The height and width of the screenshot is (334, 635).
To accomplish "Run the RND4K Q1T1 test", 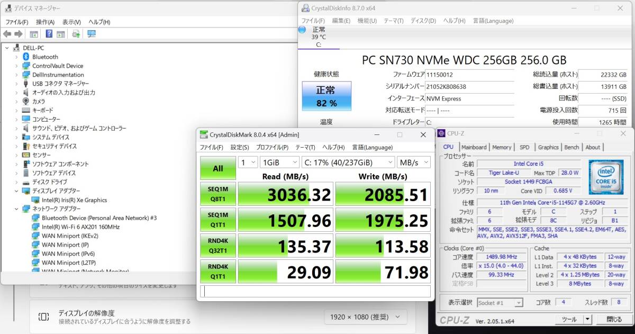I will click(218, 272).
